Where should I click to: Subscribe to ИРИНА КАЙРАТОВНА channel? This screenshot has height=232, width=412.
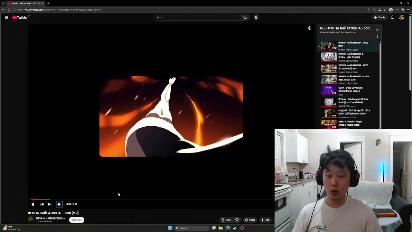pos(76,220)
